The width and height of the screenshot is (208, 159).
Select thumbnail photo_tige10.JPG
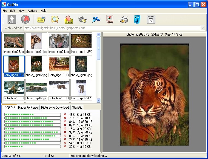(14, 89)
